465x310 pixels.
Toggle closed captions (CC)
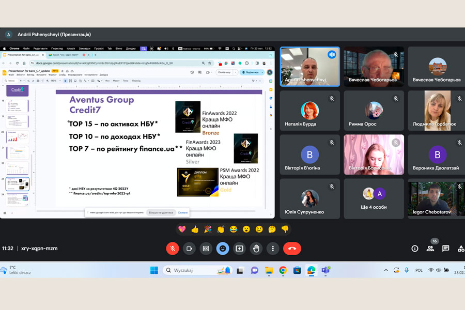coord(206,249)
